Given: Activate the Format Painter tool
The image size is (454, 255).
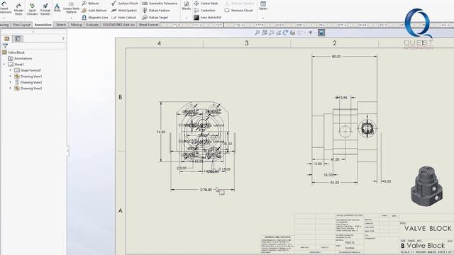Looking at the screenshot, I should pyautogui.click(x=45, y=9).
